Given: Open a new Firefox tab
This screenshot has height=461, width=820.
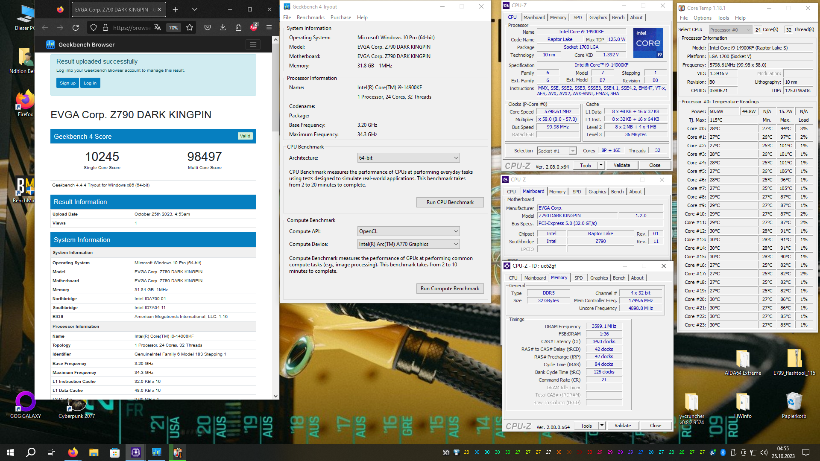Looking at the screenshot, I should (176, 9).
